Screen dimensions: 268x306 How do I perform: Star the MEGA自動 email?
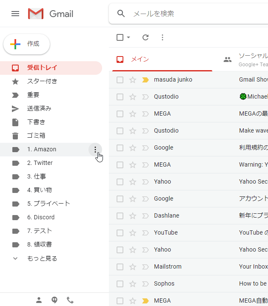click(x=133, y=301)
